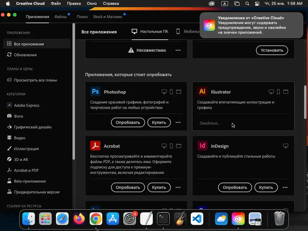The image size is (308, 231).
Task: Select the Настольные ПК tab
Action: coord(150,31)
